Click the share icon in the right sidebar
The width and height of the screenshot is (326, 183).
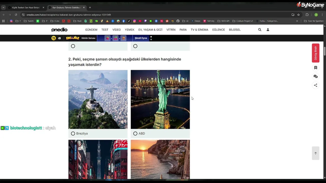point(316,85)
